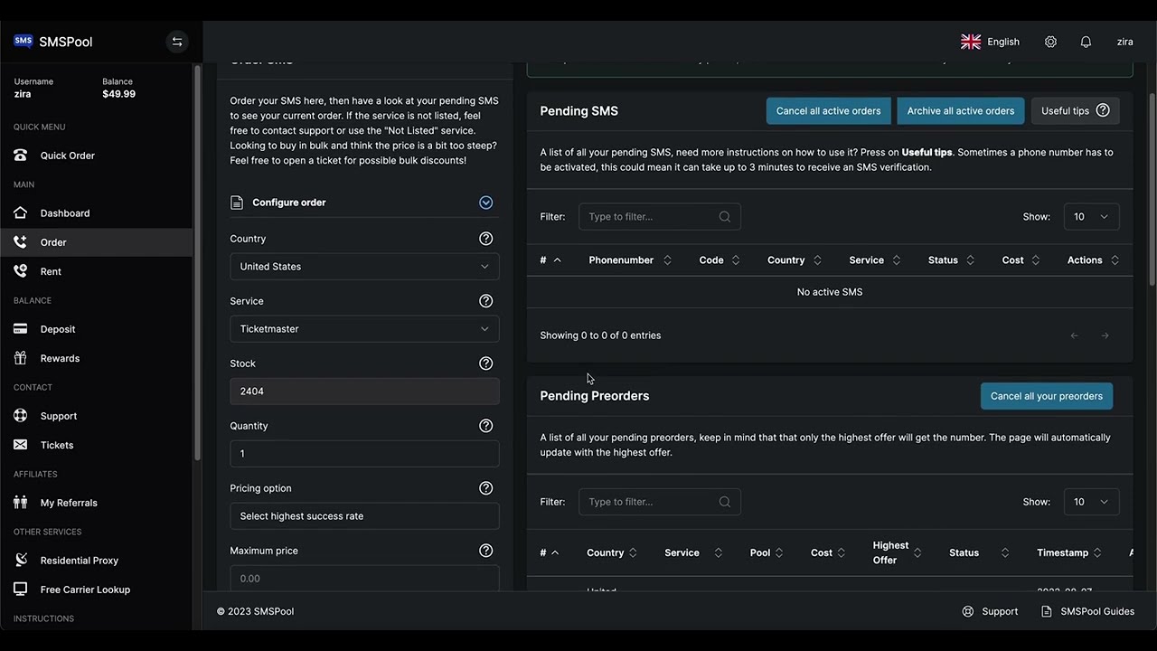Open the English language selector
The height and width of the screenshot is (651, 1157).
991,42
